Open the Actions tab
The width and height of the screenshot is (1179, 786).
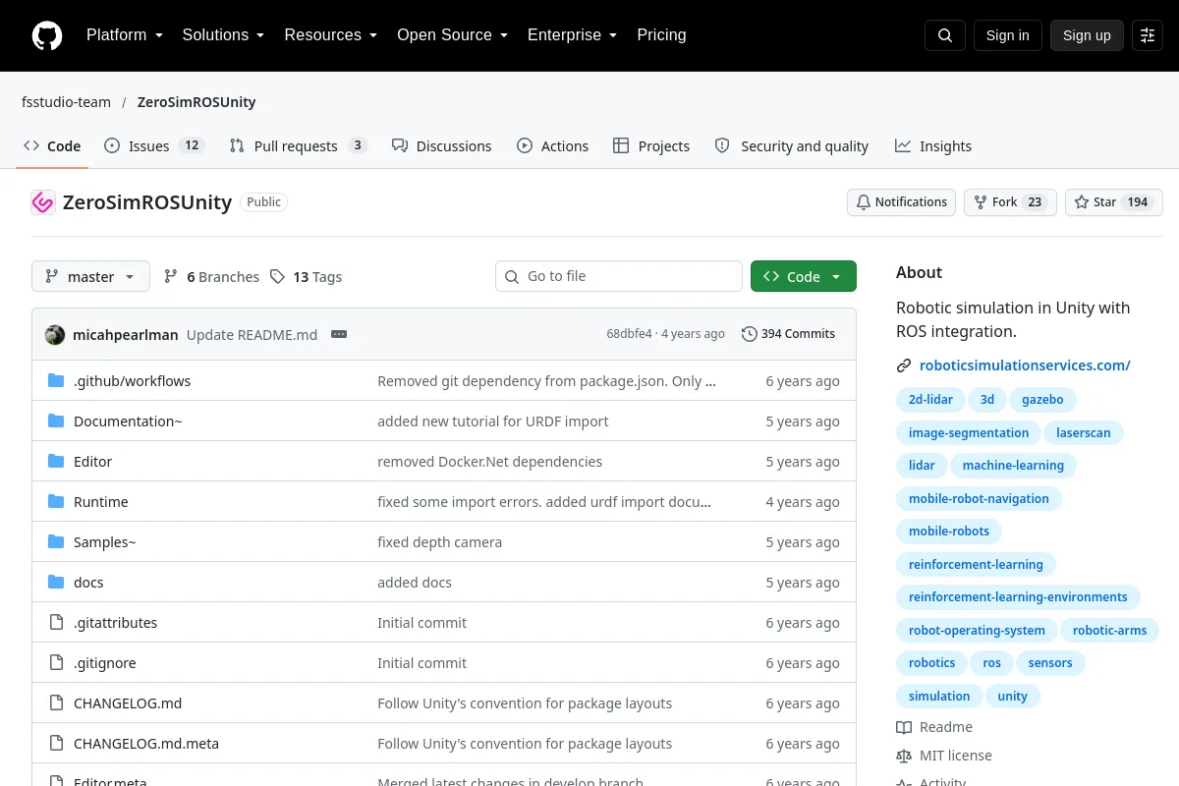coord(553,146)
